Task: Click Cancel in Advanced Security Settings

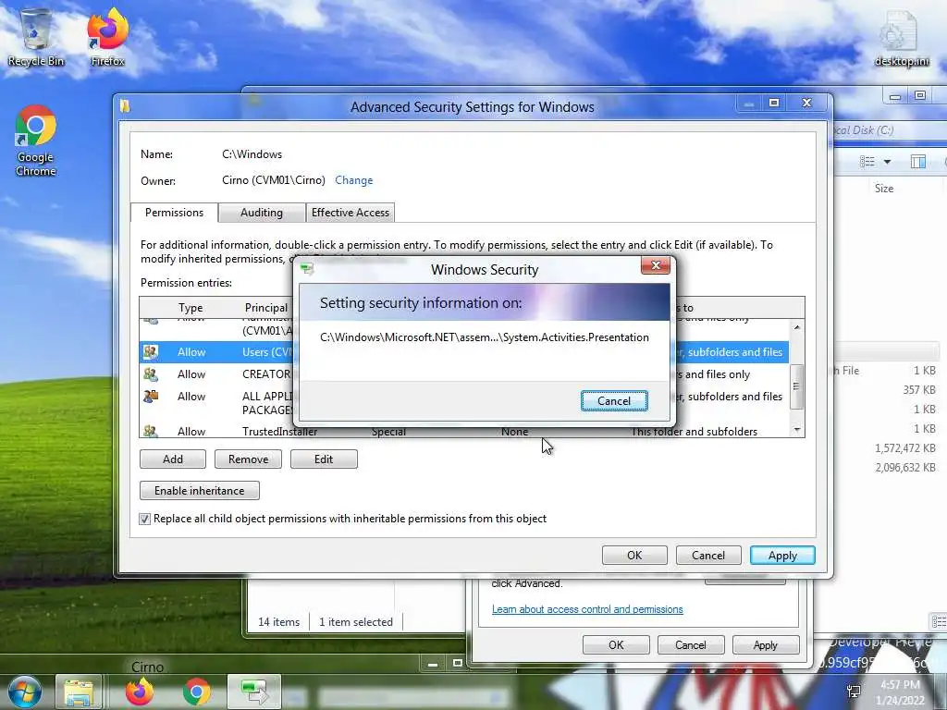Action: [x=708, y=555]
